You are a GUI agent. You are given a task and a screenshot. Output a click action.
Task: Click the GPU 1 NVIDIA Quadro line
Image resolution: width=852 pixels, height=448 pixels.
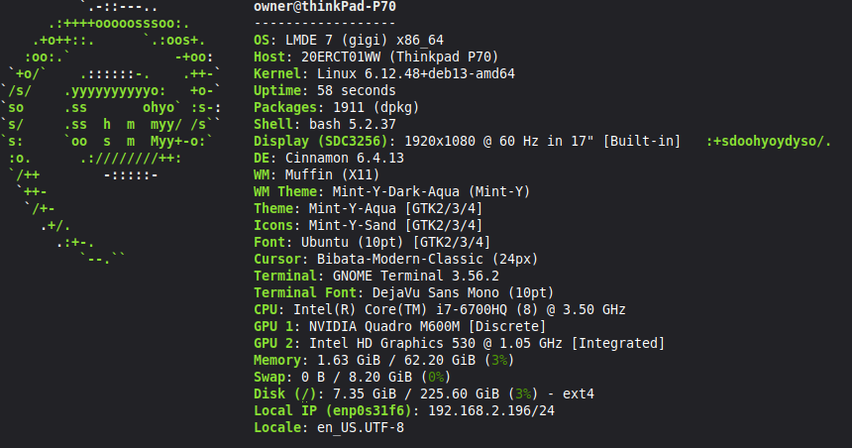pyautogui.click(x=399, y=326)
